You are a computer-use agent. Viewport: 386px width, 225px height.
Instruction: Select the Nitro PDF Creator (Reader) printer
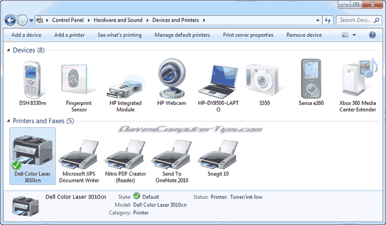tap(126, 161)
